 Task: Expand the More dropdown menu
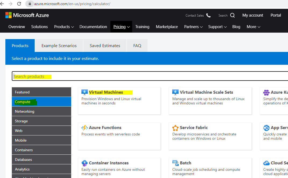[x=253, y=27]
